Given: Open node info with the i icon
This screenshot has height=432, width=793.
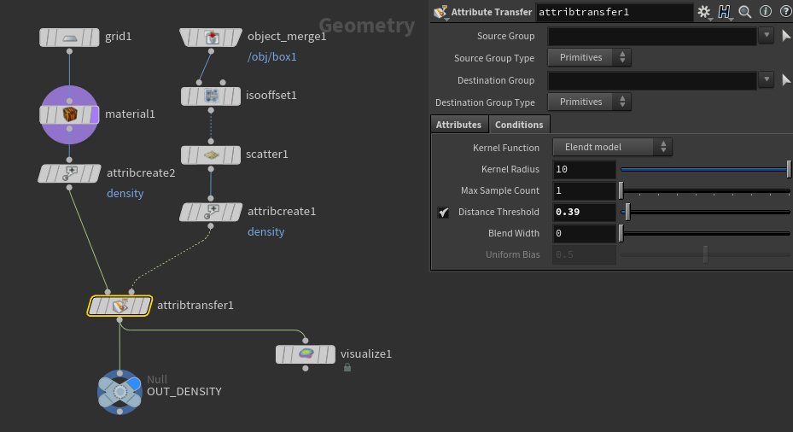Looking at the screenshot, I should pyautogui.click(x=765, y=12).
